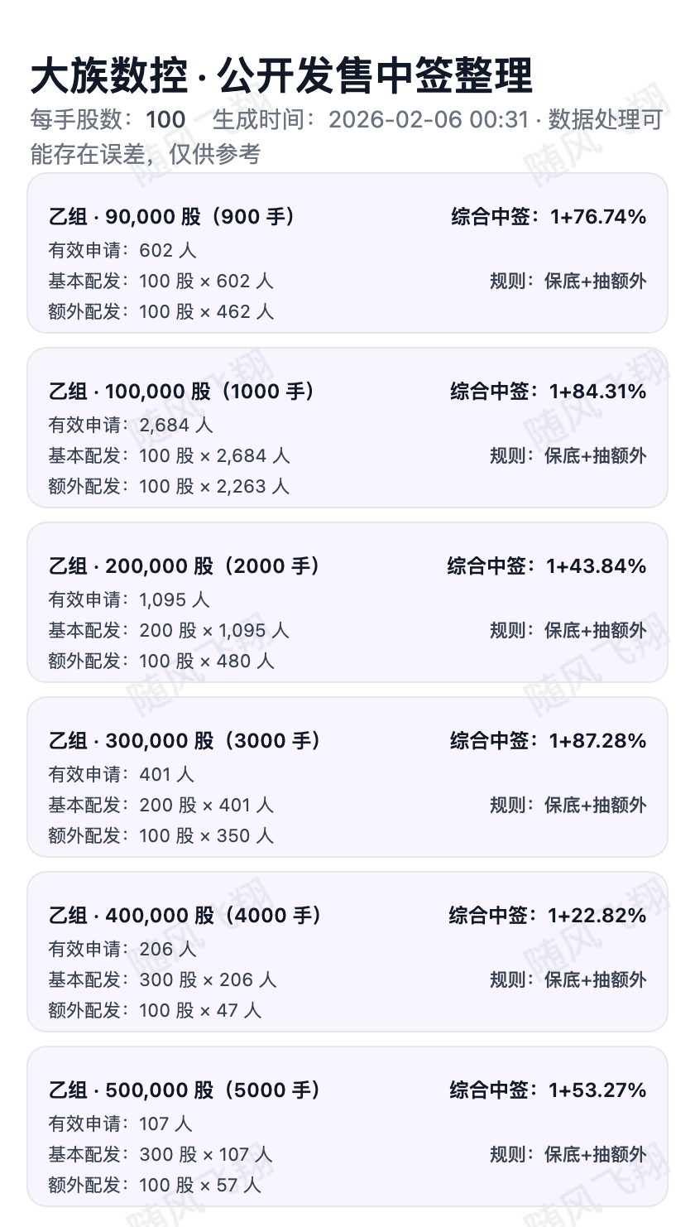Image resolution: width=695 pixels, height=1227 pixels.
Task: Select the 乙组 · 500,000 股 (5000 手) heading
Action: click(x=185, y=1090)
